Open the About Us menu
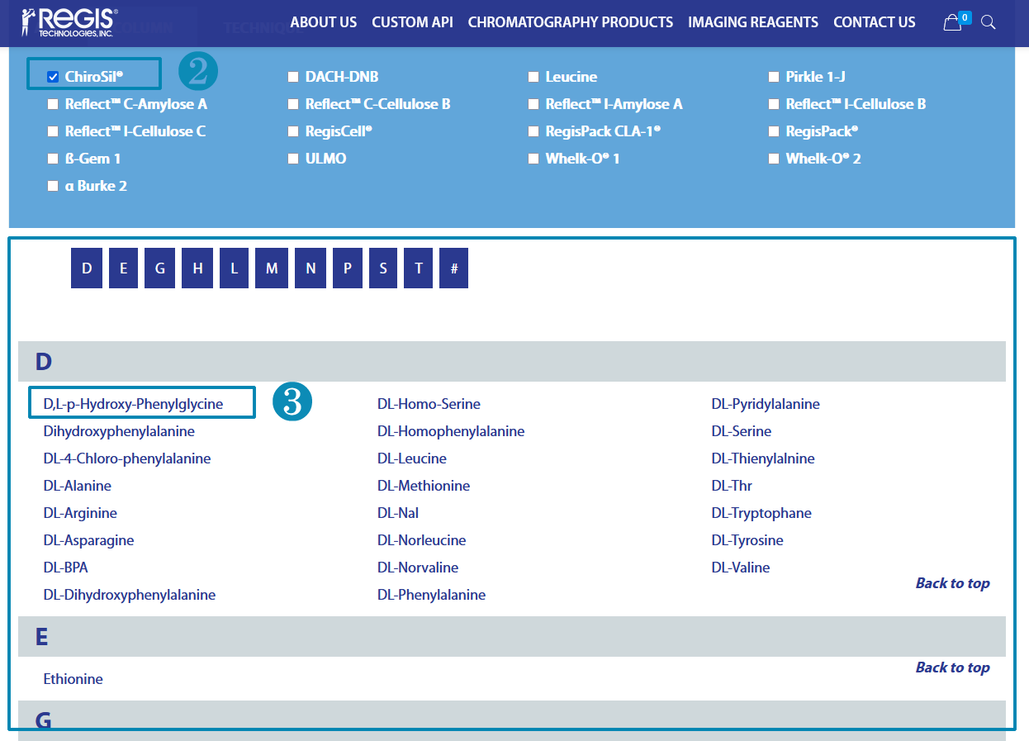This screenshot has width=1029, height=741. click(324, 22)
